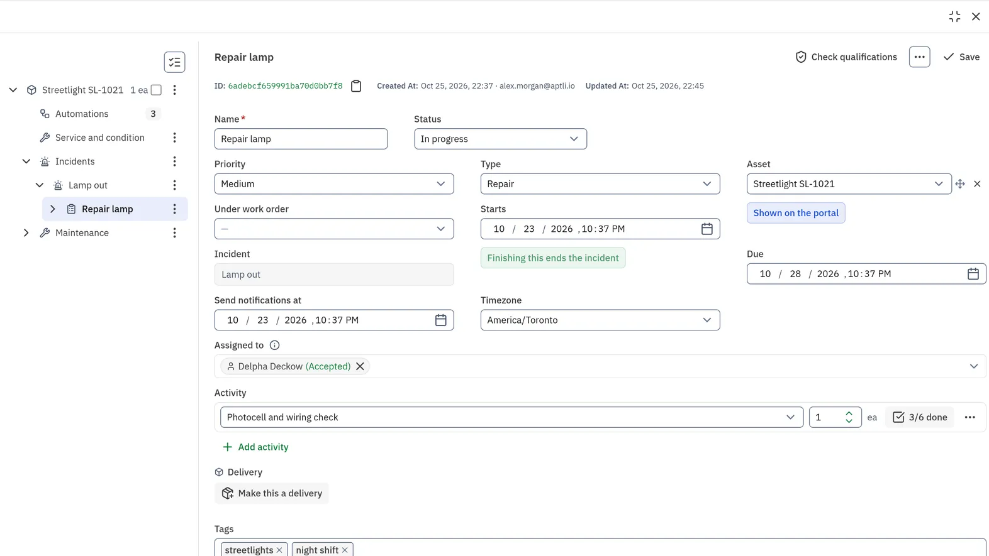The height and width of the screenshot is (556, 989).
Task: Click the checklist view icon above the tree
Action: click(x=174, y=62)
